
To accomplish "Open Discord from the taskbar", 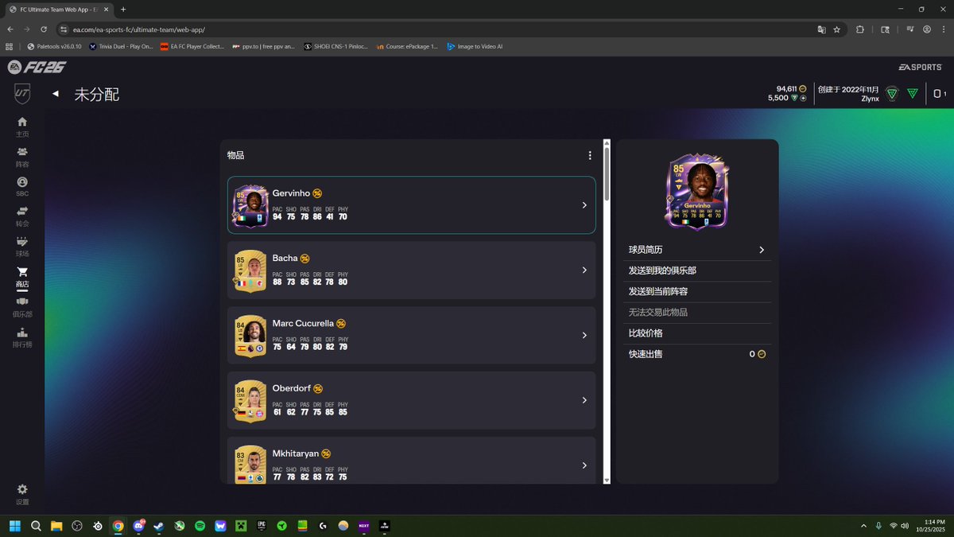I will point(139,526).
